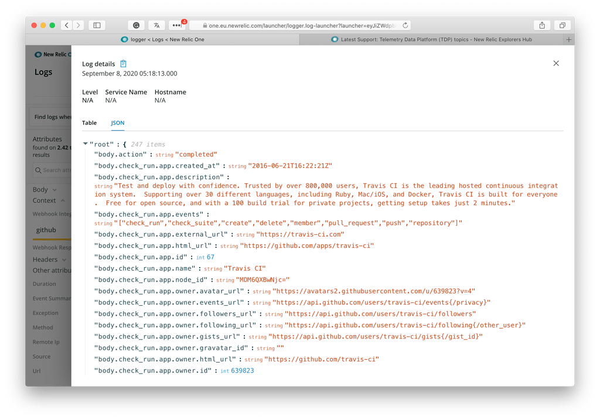This screenshot has width=600, height=420.
Task: Go forward in Safari history
Action: coord(78,25)
